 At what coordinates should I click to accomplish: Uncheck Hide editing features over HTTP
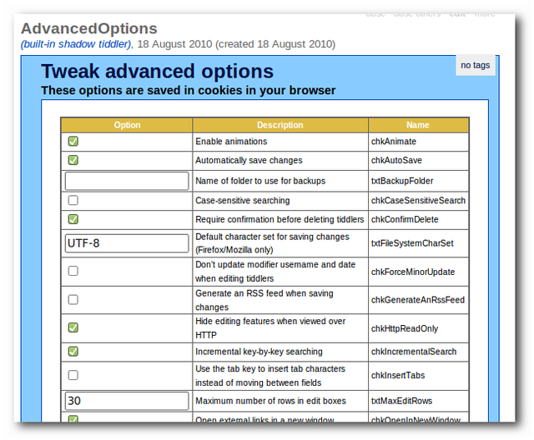73,327
